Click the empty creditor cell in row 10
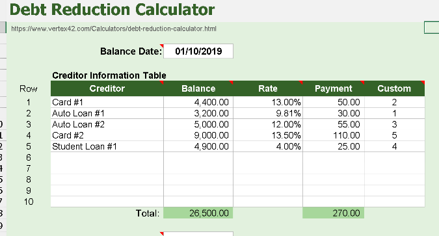The width and height of the screenshot is (439, 236). 107,202
